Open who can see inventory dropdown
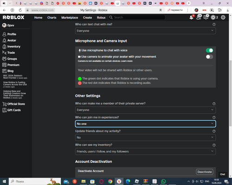This screenshot has height=185, width=232. coord(145,151)
